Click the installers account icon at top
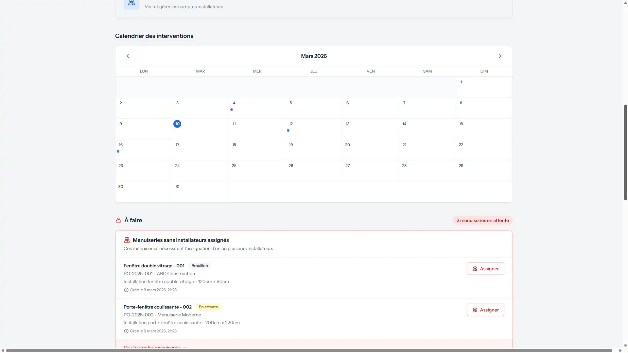The image size is (628, 353). pos(131,3)
